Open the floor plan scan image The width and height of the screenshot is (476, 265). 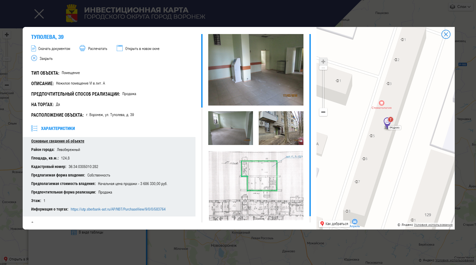(x=256, y=186)
